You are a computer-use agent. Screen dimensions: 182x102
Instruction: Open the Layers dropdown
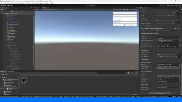[x=169, y=5]
